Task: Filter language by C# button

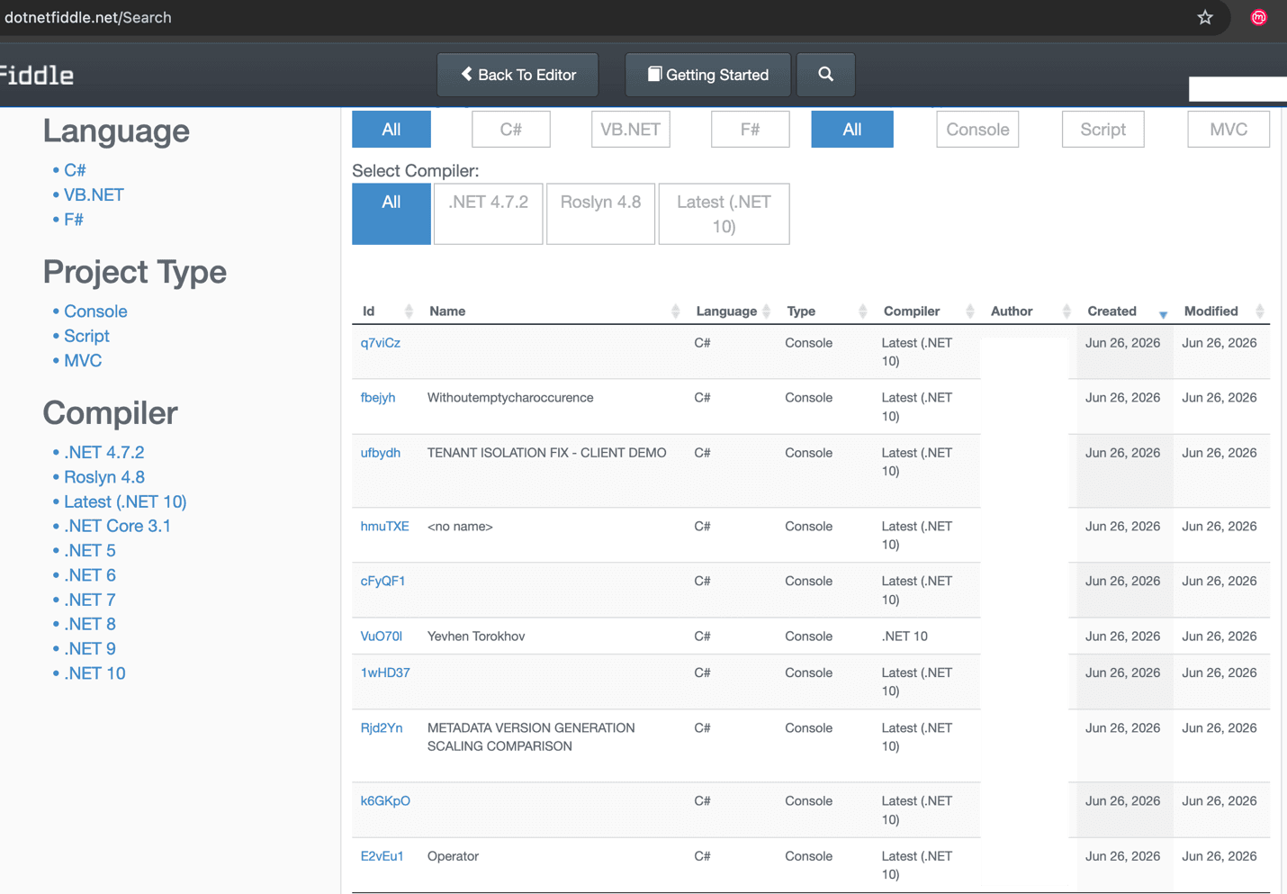Action: tap(511, 130)
